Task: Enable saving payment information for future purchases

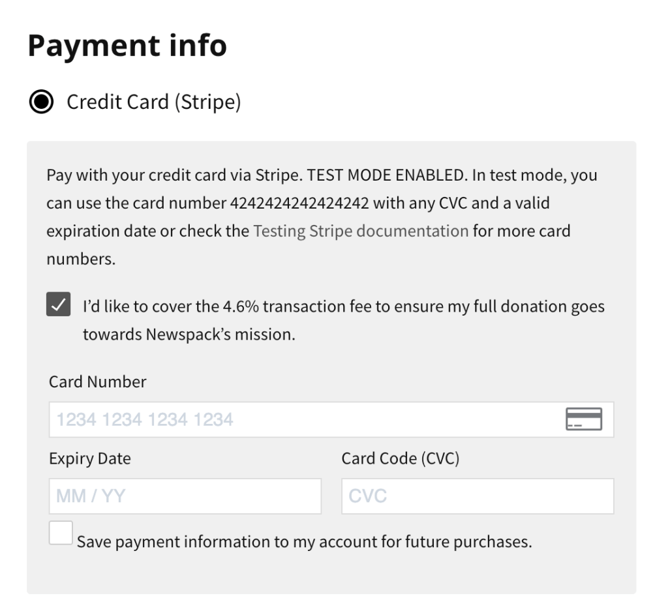Action: coord(60,534)
